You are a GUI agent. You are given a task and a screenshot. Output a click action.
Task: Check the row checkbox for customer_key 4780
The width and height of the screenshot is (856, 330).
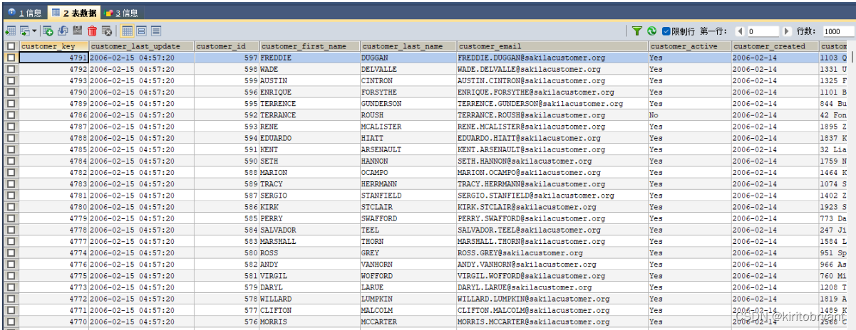11,207
